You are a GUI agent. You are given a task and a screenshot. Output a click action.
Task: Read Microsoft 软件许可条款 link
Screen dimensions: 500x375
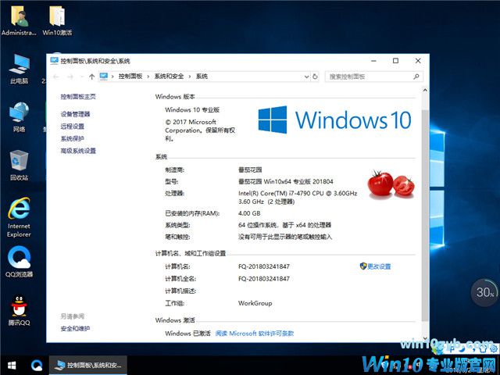[x=255, y=334]
